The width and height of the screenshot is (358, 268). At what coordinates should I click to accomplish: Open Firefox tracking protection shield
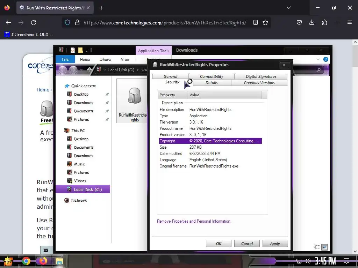67,22
